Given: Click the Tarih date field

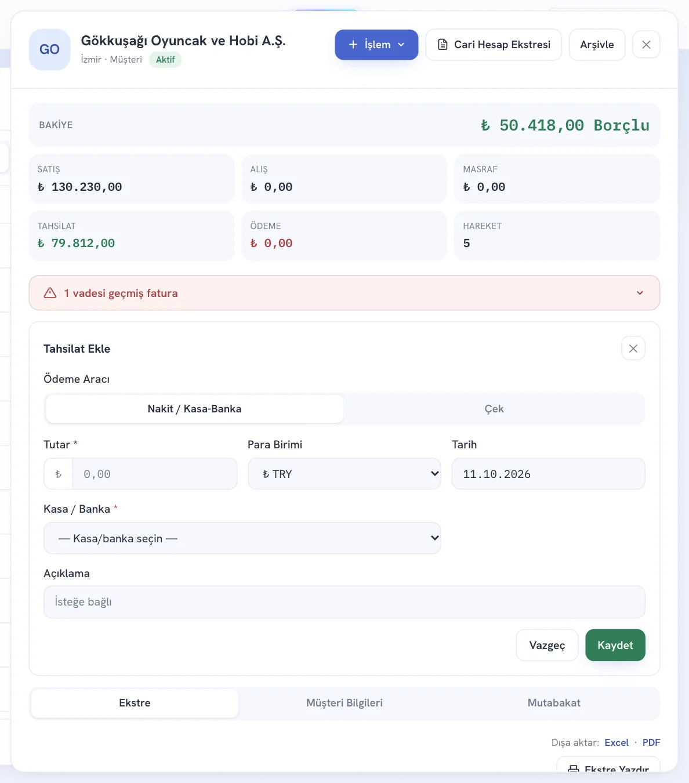Looking at the screenshot, I should 548,474.
